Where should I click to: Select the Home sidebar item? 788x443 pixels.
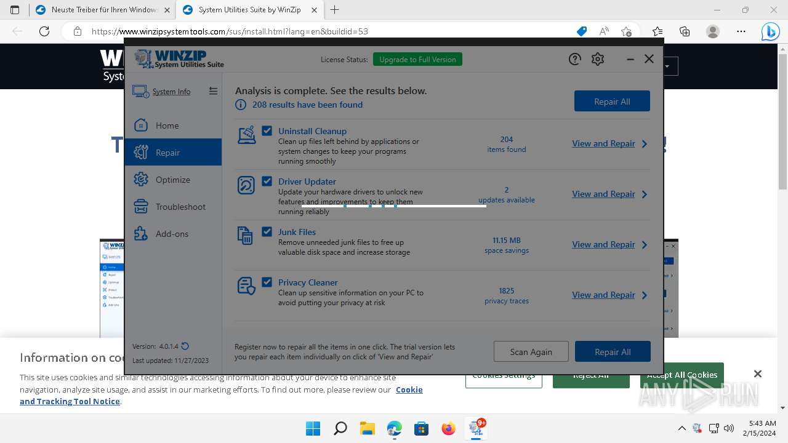[x=173, y=126]
